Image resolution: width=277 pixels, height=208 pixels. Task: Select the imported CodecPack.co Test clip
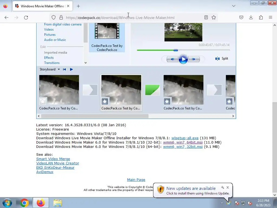coord(107,38)
